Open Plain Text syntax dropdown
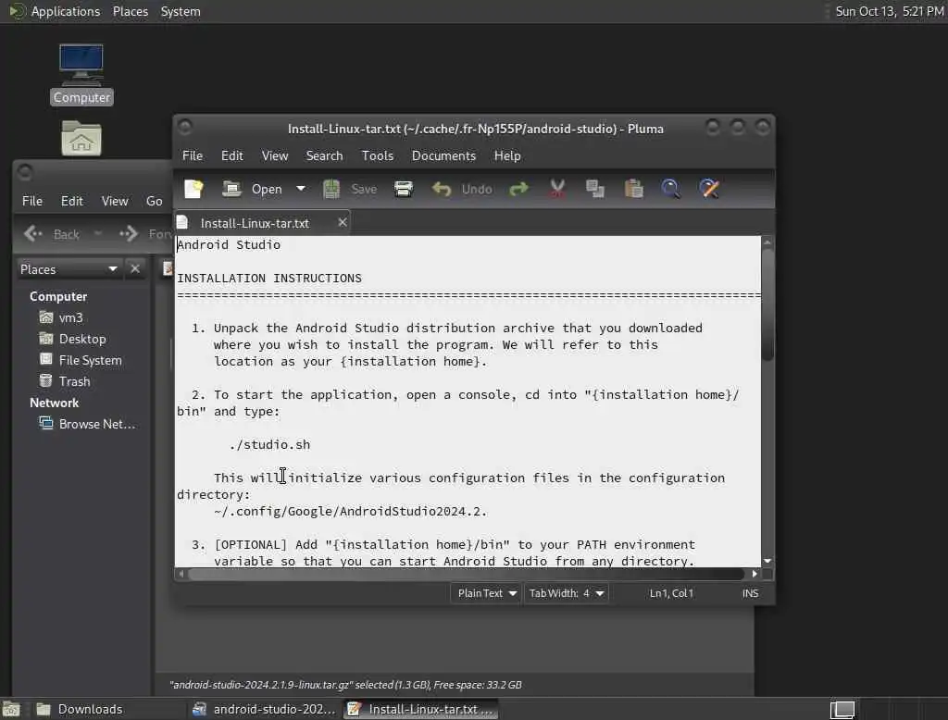948x720 pixels. (486, 593)
